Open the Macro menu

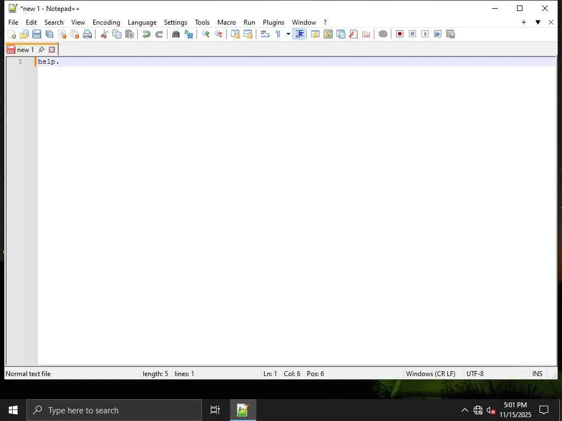pos(227,22)
